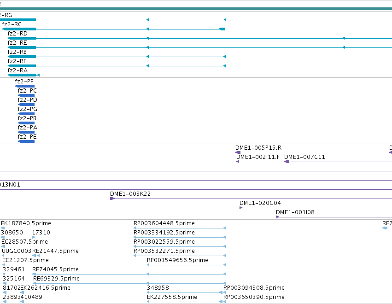The height and width of the screenshot is (304, 392).
Task: Click the 329461 EST label
Action: pyautogui.click(x=14, y=270)
